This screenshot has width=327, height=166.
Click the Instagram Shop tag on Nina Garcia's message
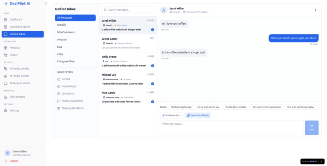point(111,97)
